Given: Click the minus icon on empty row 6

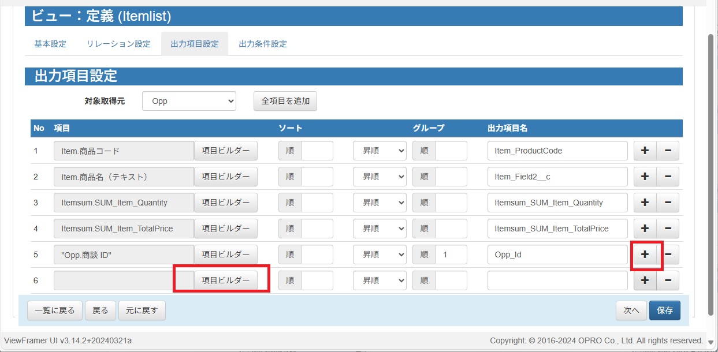Looking at the screenshot, I should pyautogui.click(x=668, y=280).
